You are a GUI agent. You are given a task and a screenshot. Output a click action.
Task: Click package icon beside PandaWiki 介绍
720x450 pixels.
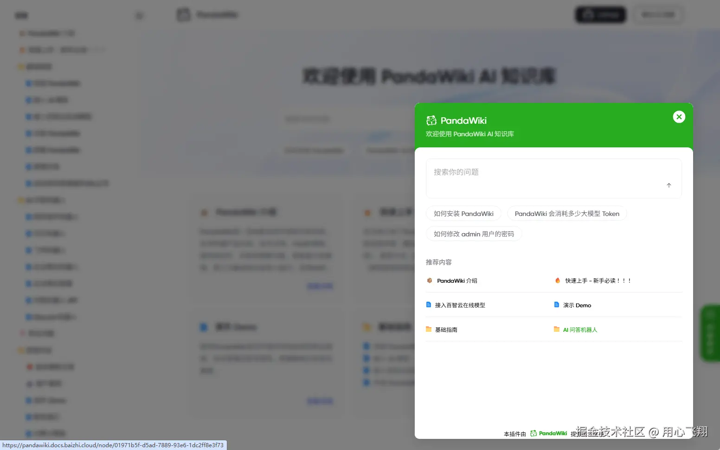pos(430,280)
